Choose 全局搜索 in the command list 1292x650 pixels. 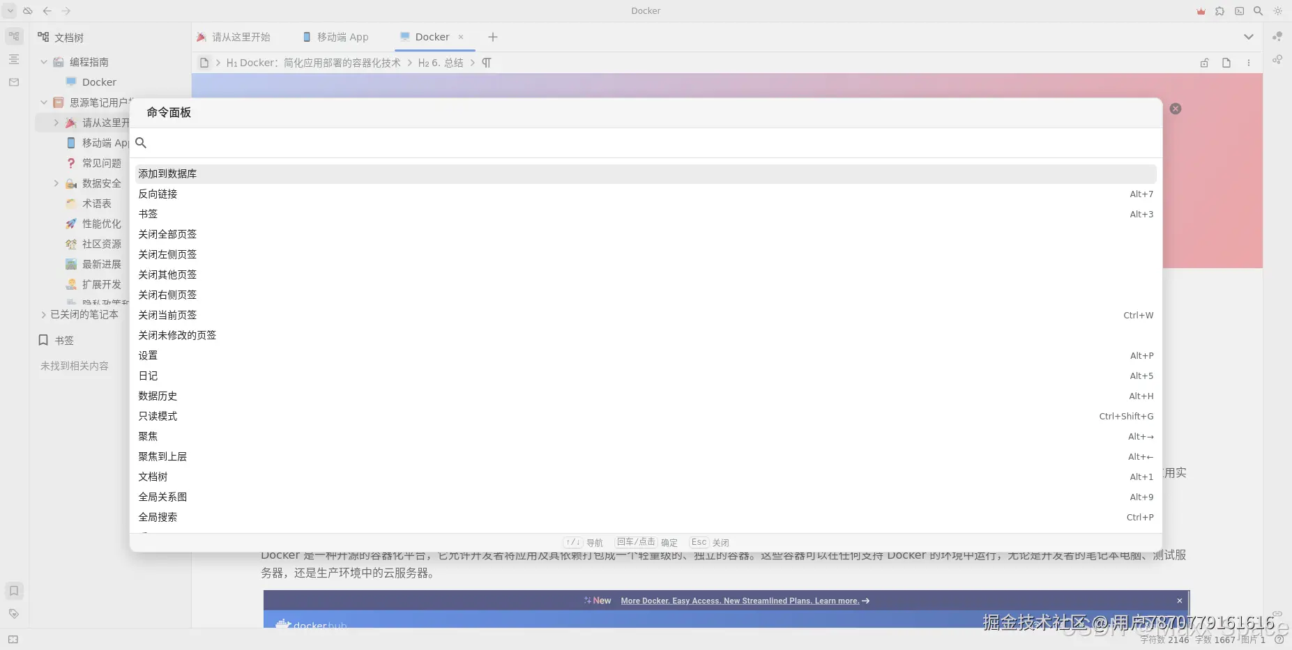pyautogui.click(x=646, y=517)
